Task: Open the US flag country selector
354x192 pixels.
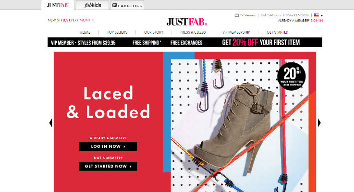Action: pyautogui.click(x=317, y=15)
